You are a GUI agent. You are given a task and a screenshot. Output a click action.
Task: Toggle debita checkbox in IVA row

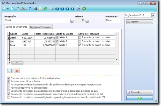pyautogui.click(x=57, y=41)
